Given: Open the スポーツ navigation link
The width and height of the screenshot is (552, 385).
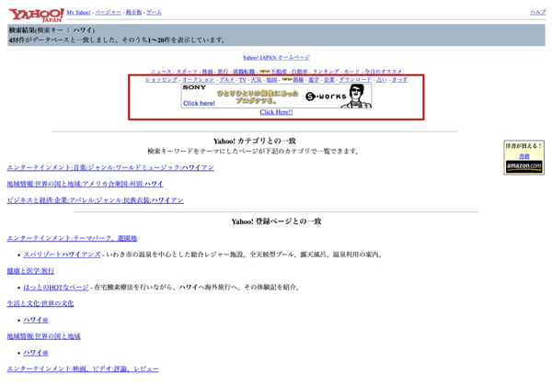Looking at the screenshot, I should pyautogui.click(x=187, y=72).
